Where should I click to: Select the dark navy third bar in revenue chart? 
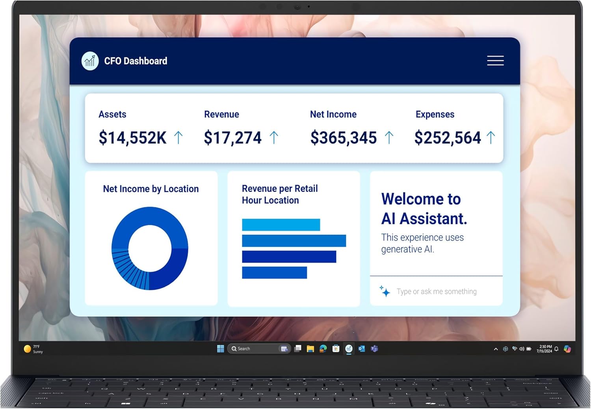[289, 257]
